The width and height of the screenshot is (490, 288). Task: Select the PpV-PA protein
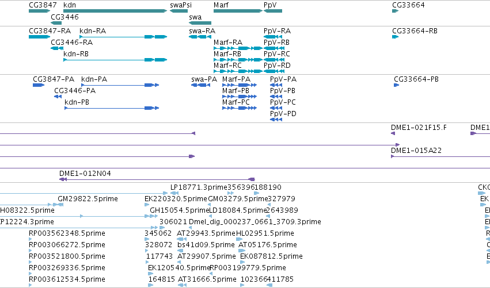pyautogui.click(x=283, y=79)
